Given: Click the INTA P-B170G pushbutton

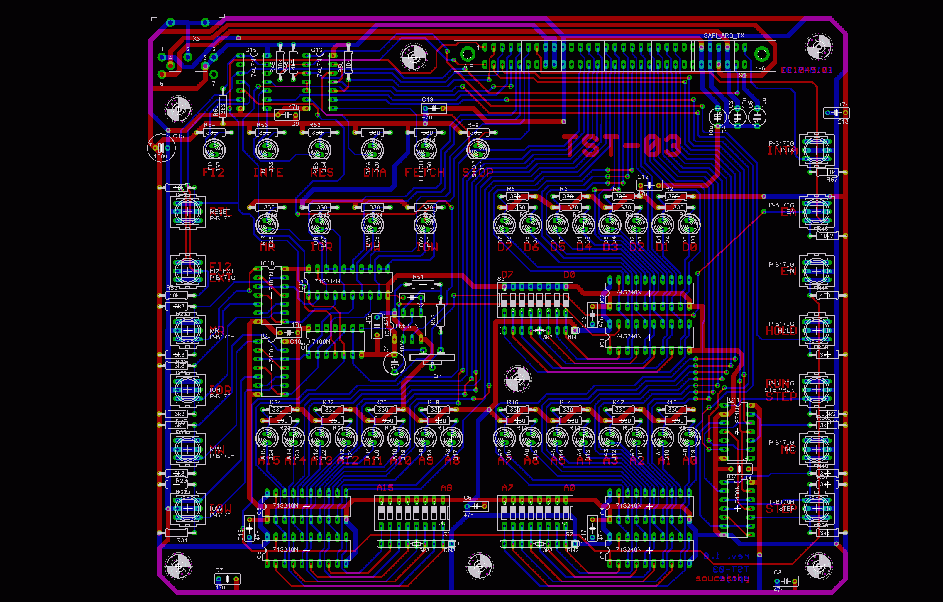Looking at the screenshot, I should point(817,150).
